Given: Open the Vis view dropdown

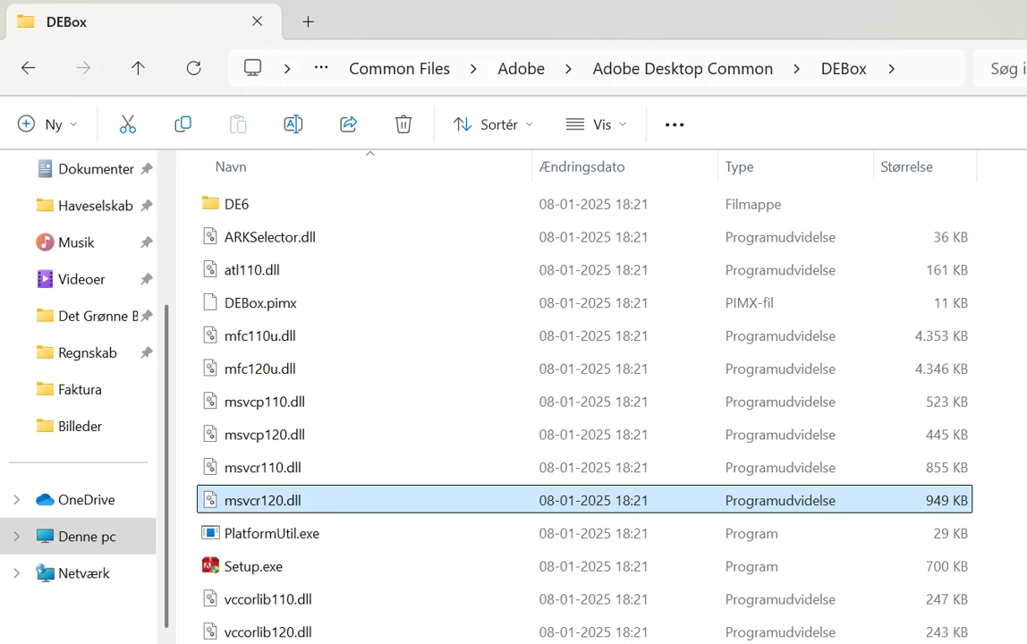Looking at the screenshot, I should tap(596, 123).
